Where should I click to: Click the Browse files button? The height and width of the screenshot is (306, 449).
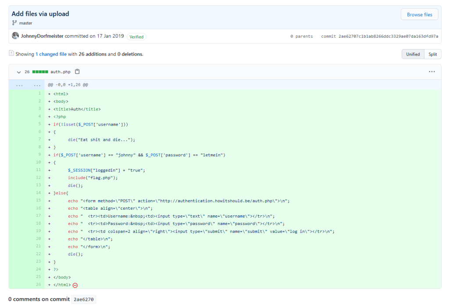click(x=419, y=14)
